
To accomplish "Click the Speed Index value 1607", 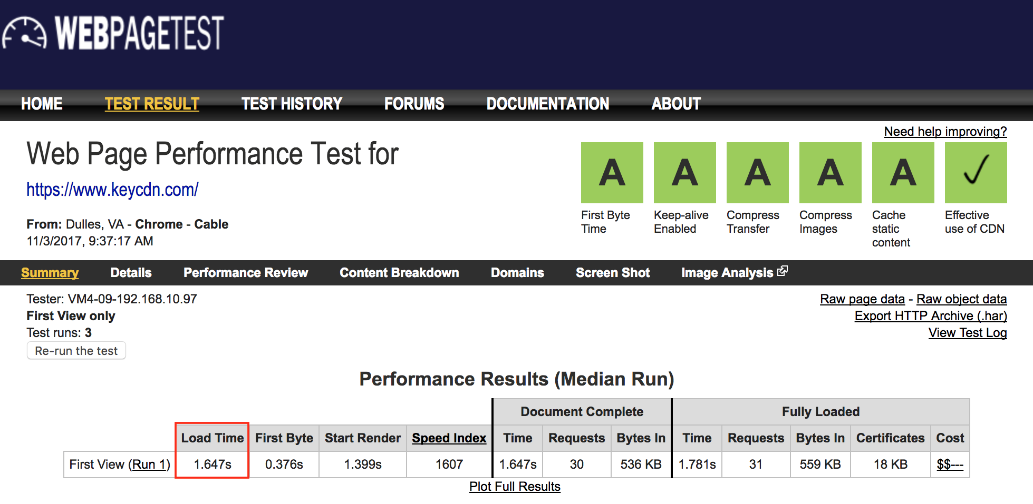I will click(449, 465).
